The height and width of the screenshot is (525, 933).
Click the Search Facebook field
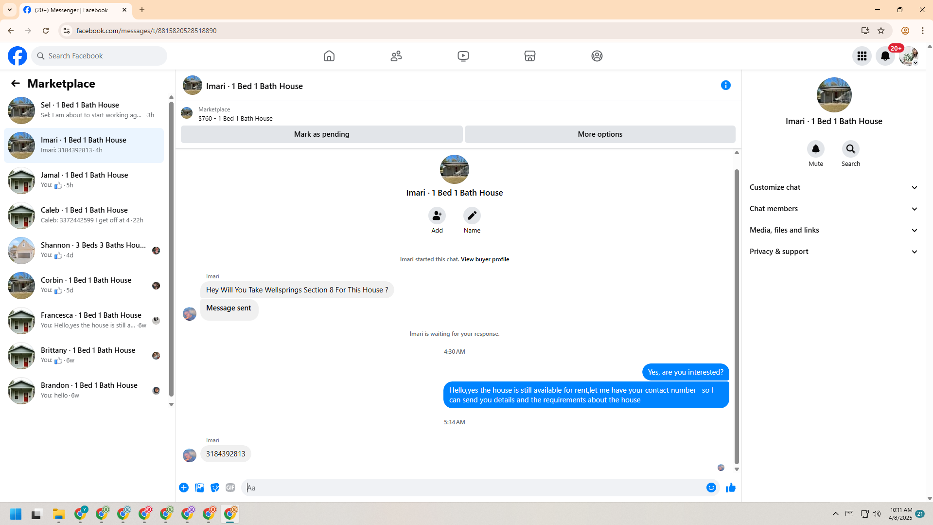click(100, 56)
